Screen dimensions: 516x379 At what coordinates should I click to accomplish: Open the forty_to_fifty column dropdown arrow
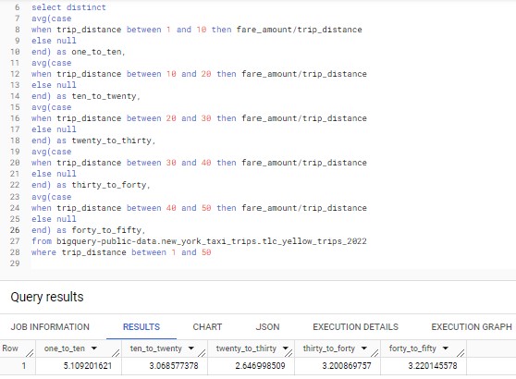pyautogui.click(x=445, y=348)
